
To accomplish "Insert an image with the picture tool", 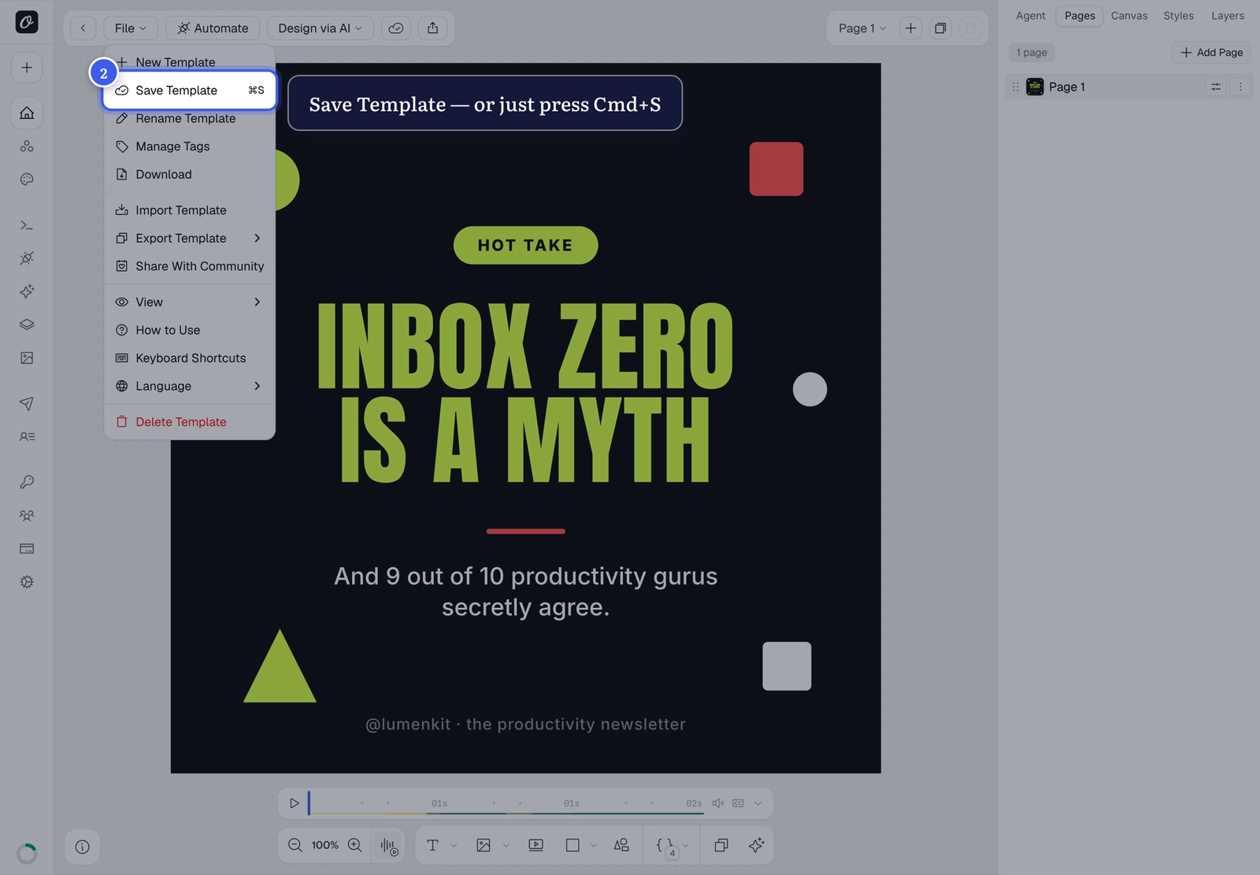I will (484, 845).
